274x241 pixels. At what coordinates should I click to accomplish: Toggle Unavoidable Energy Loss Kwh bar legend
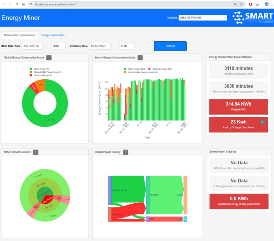(x=141, y=72)
